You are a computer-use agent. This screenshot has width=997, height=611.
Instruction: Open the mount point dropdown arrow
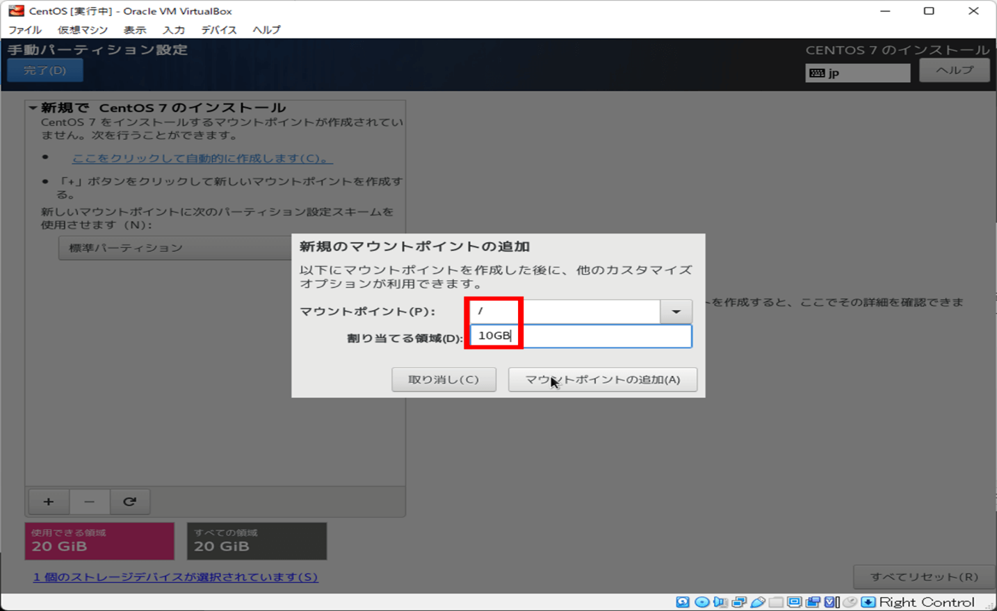click(x=676, y=311)
